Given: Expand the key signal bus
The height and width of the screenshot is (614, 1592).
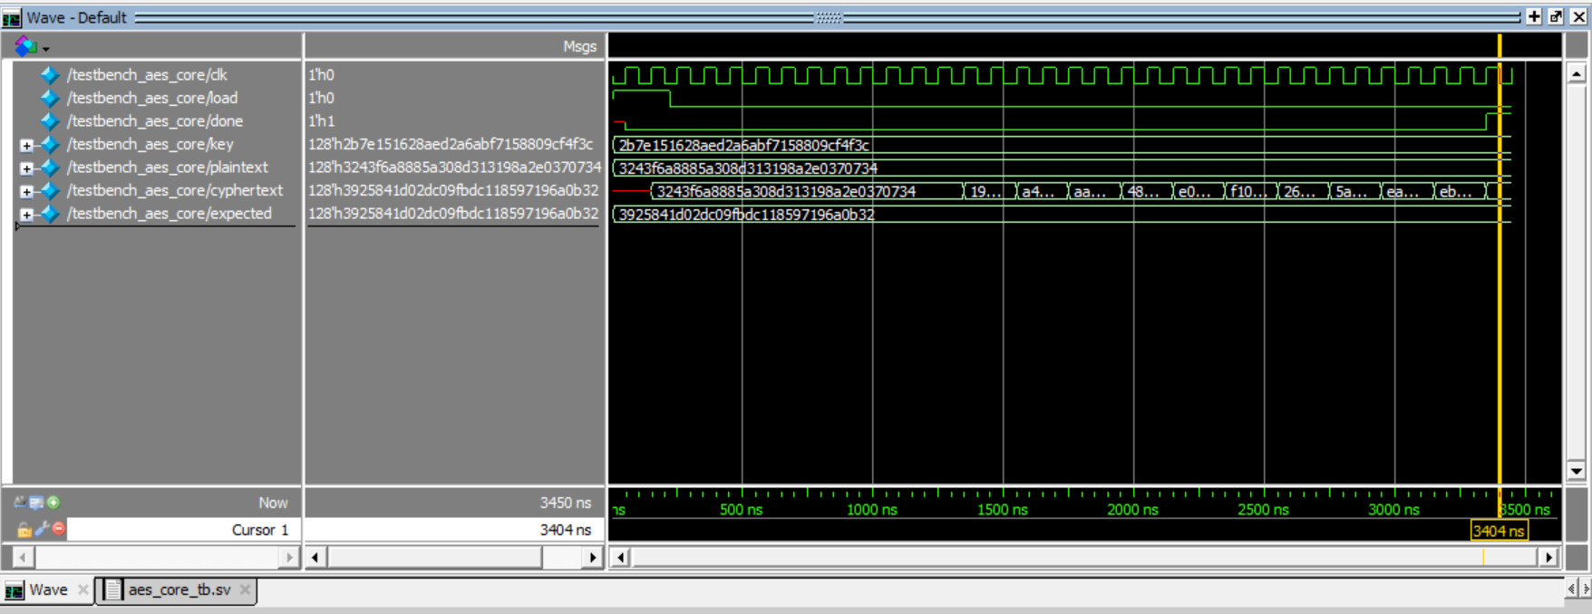Looking at the screenshot, I should click(x=26, y=145).
